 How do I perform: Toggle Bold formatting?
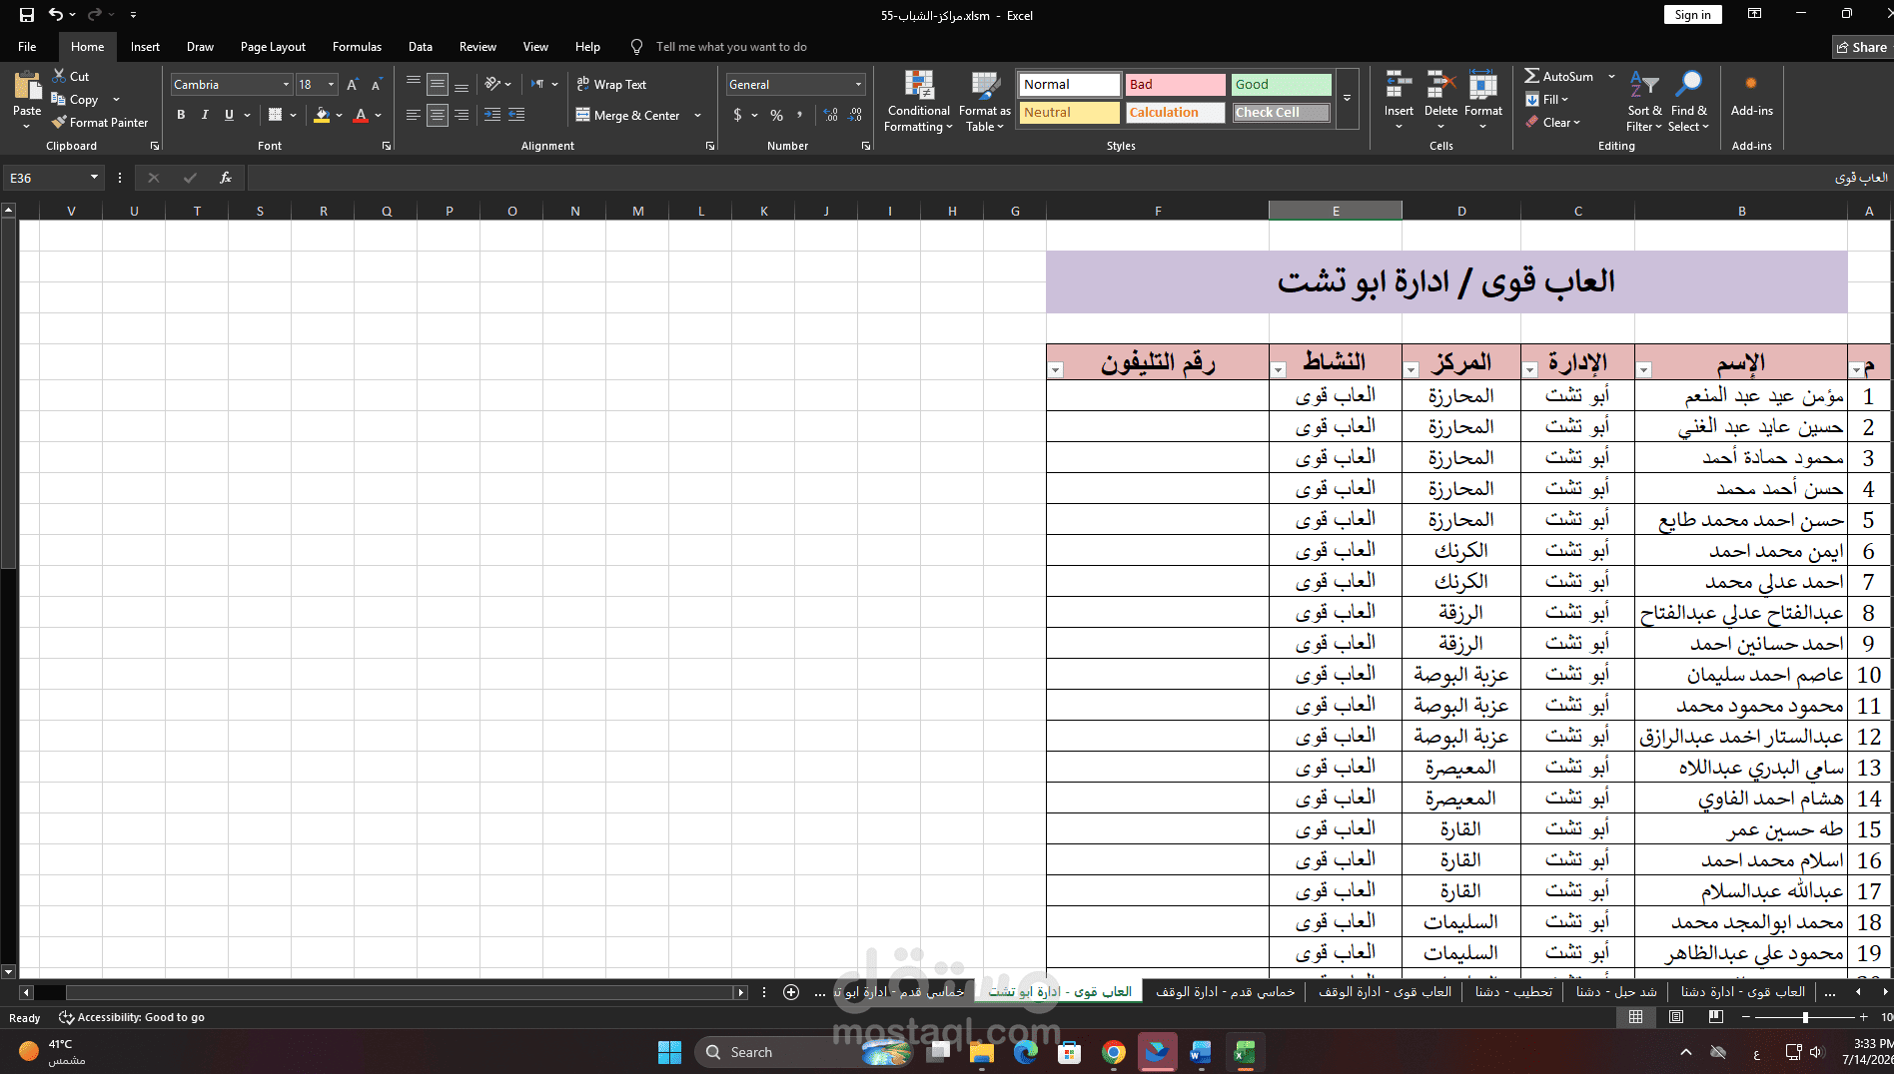click(x=181, y=115)
